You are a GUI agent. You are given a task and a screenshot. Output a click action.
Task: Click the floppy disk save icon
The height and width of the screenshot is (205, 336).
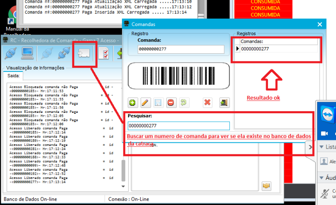158,103
